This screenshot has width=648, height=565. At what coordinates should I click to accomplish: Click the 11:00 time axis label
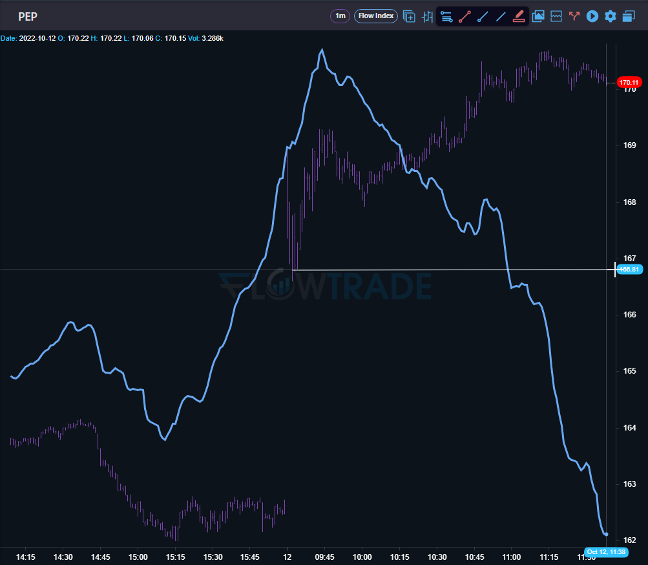point(512,557)
